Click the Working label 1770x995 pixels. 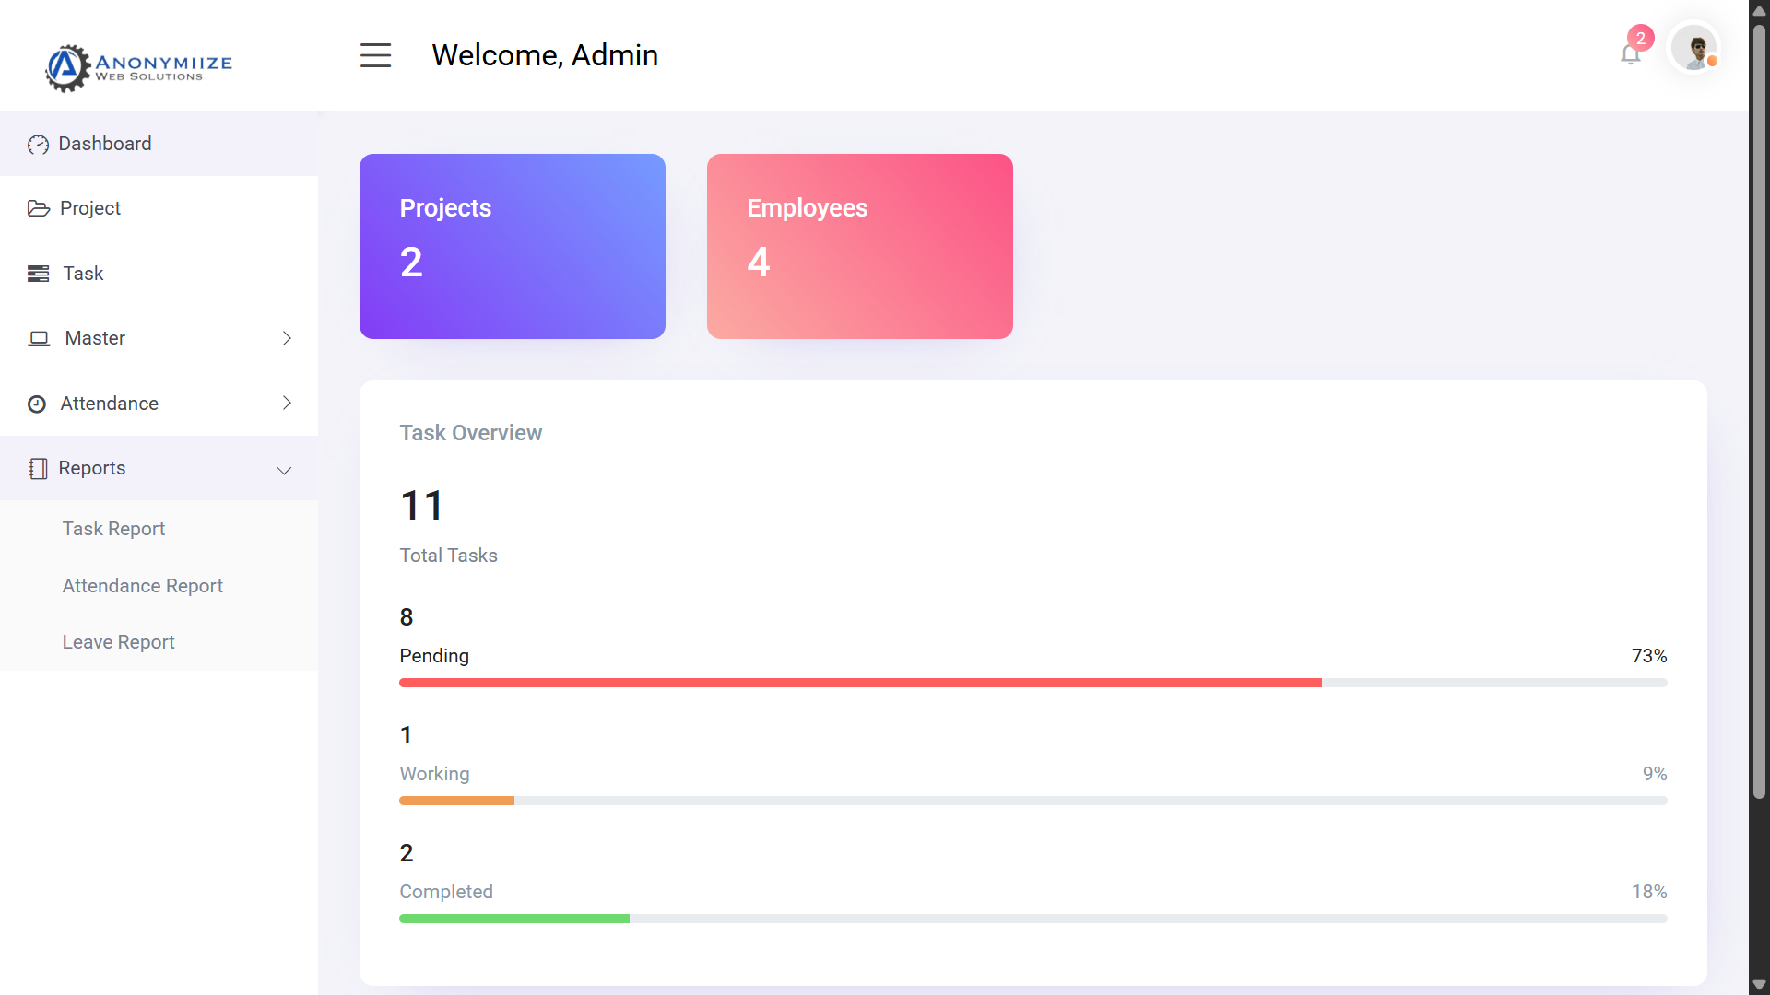tap(434, 774)
